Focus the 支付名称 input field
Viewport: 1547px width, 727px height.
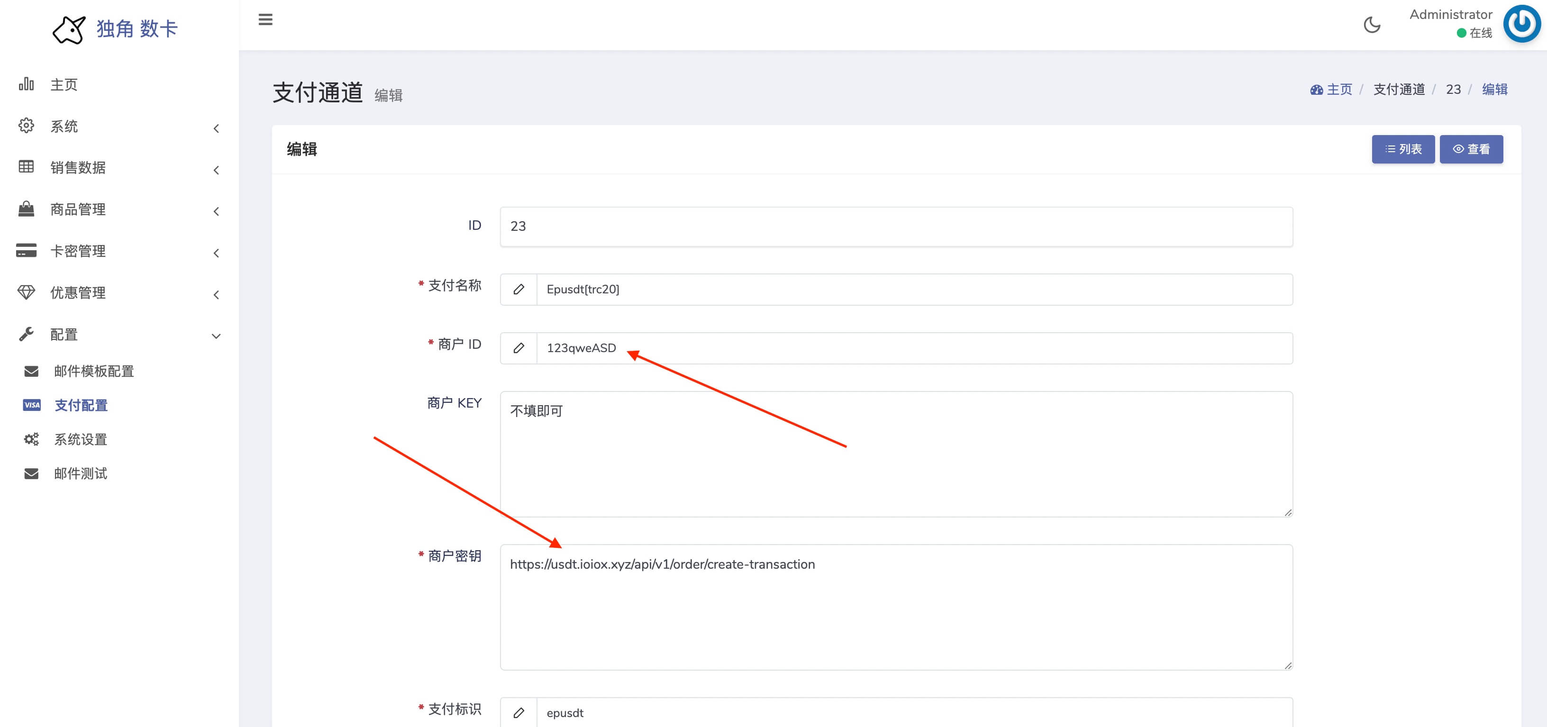(x=914, y=290)
